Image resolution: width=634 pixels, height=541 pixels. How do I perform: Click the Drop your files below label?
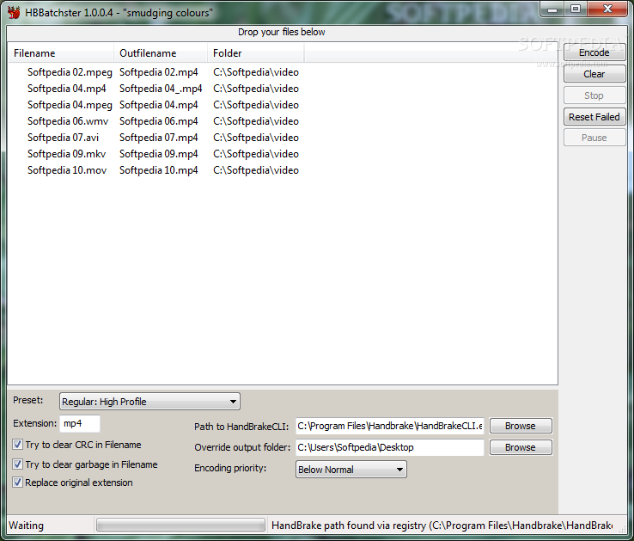[282, 32]
